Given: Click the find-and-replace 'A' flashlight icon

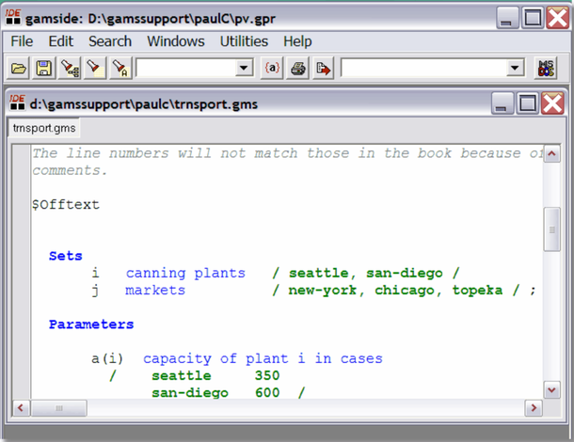Looking at the screenshot, I should coord(120,68).
